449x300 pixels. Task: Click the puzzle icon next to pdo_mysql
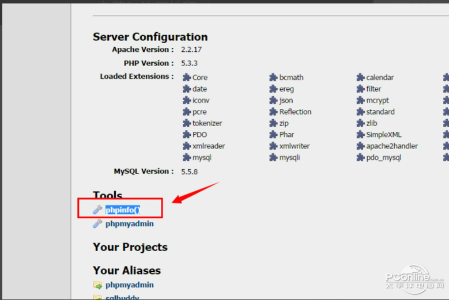(360, 157)
